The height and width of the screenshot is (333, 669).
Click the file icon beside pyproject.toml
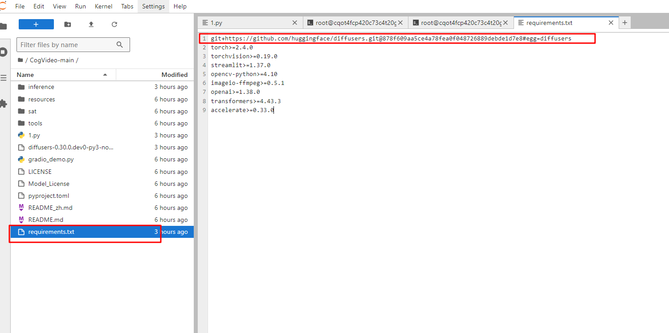pos(21,196)
